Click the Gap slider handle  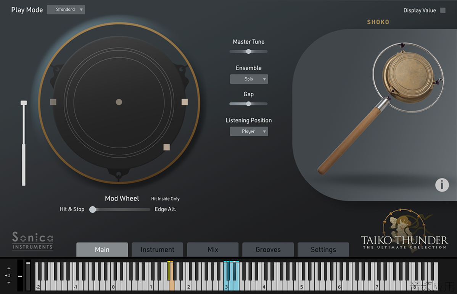pyautogui.click(x=248, y=104)
